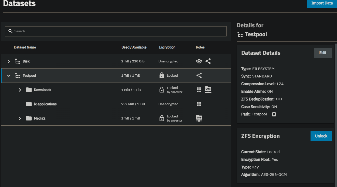
Task: Select the Testpool dataset name
Action: (x=29, y=76)
